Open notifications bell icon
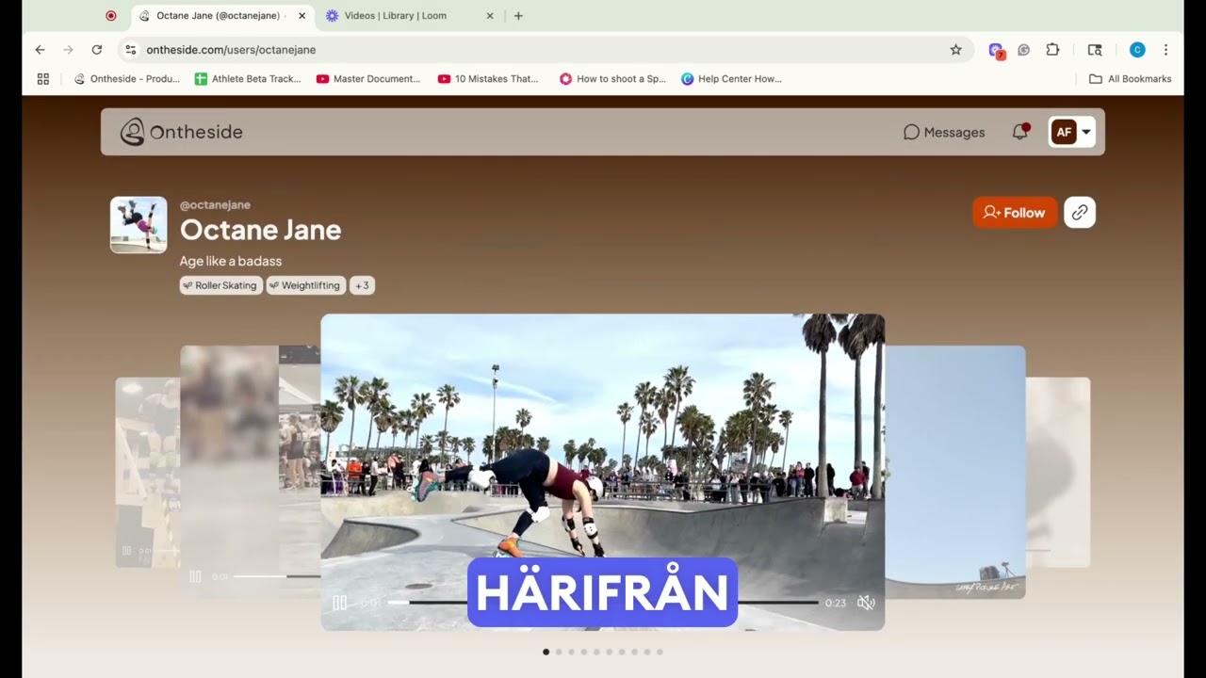This screenshot has width=1206, height=678. pyautogui.click(x=1019, y=132)
